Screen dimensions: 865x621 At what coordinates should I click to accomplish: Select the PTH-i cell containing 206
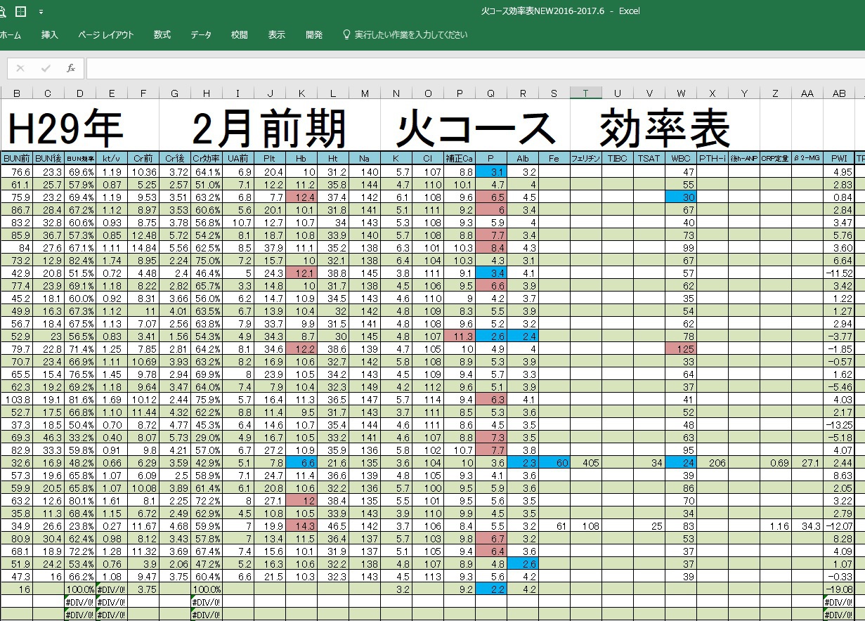click(x=712, y=463)
